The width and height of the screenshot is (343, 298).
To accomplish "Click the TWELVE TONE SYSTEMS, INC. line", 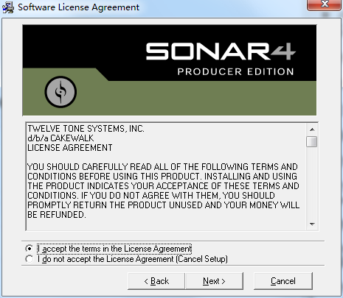I will (x=86, y=129).
